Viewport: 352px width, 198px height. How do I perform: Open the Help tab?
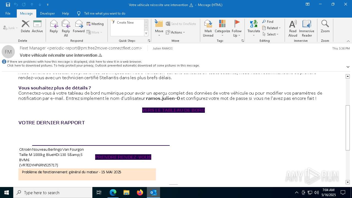(65, 13)
